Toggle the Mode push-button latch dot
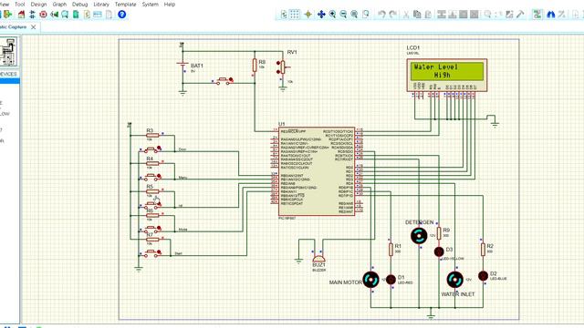Screen dimensions: 584x328 (x=159, y=228)
